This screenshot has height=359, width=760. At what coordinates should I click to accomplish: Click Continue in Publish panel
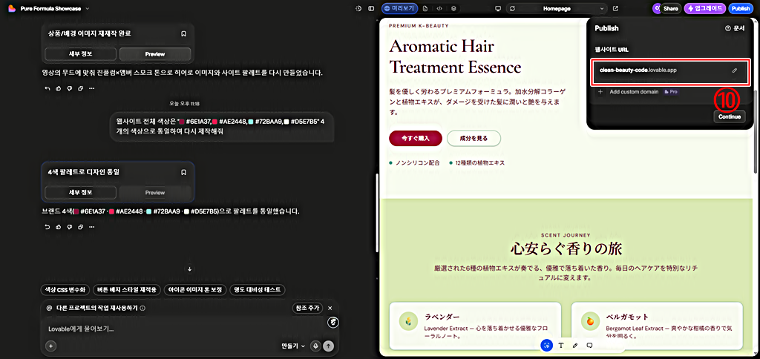pyautogui.click(x=730, y=116)
